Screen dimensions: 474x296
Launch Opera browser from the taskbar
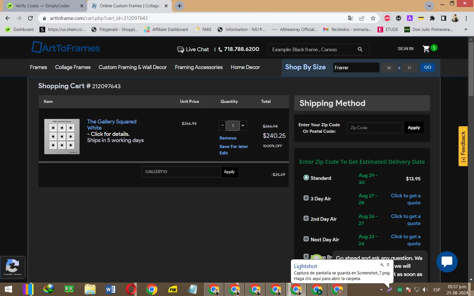pos(131,289)
